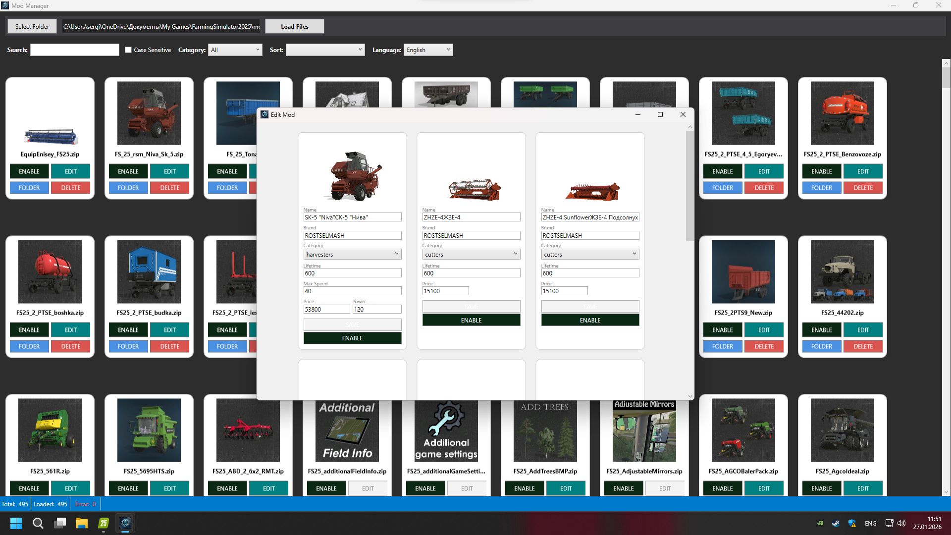
Task: Change the Language dropdown from English
Action: (x=427, y=50)
